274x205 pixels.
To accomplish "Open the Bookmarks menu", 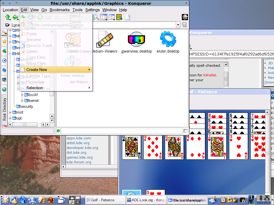I will [60, 10].
